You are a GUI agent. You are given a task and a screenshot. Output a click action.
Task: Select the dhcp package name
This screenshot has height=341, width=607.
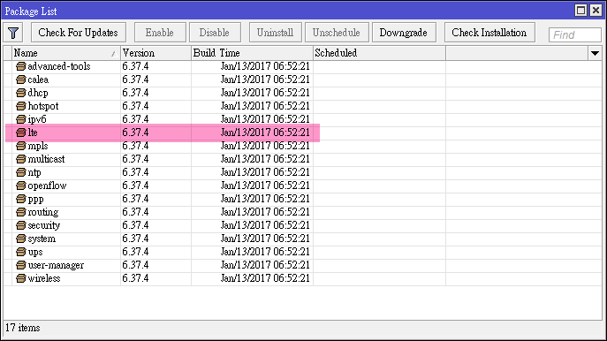[38, 93]
